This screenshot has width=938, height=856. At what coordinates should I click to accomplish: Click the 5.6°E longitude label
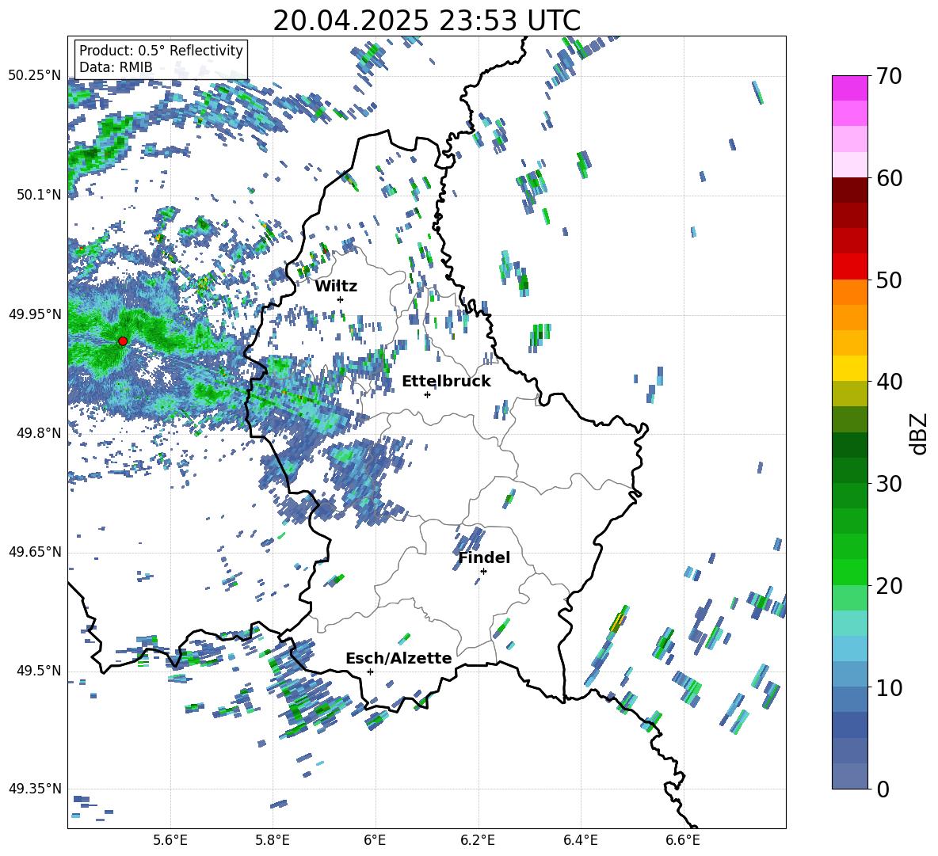[170, 840]
